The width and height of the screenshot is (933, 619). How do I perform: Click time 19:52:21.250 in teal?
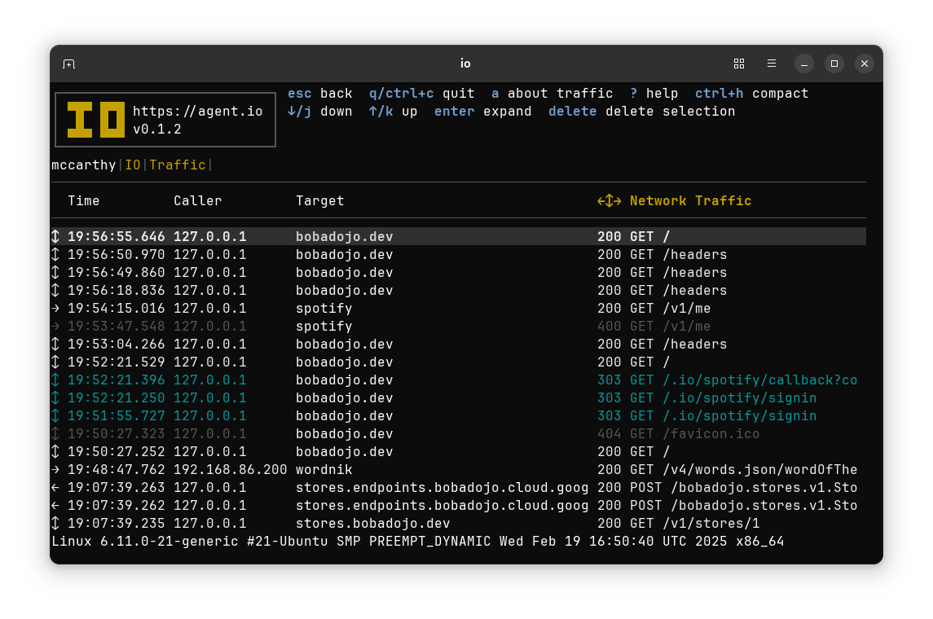[116, 397]
